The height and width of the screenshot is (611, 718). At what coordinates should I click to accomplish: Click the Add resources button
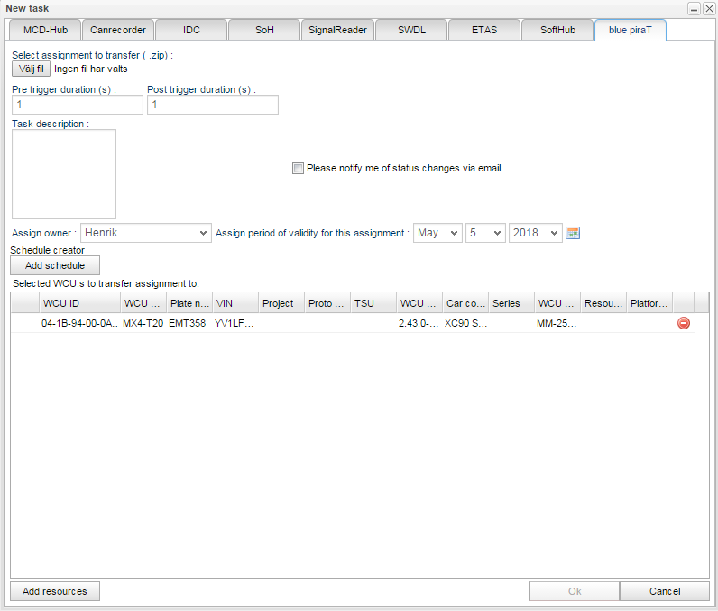click(x=55, y=591)
